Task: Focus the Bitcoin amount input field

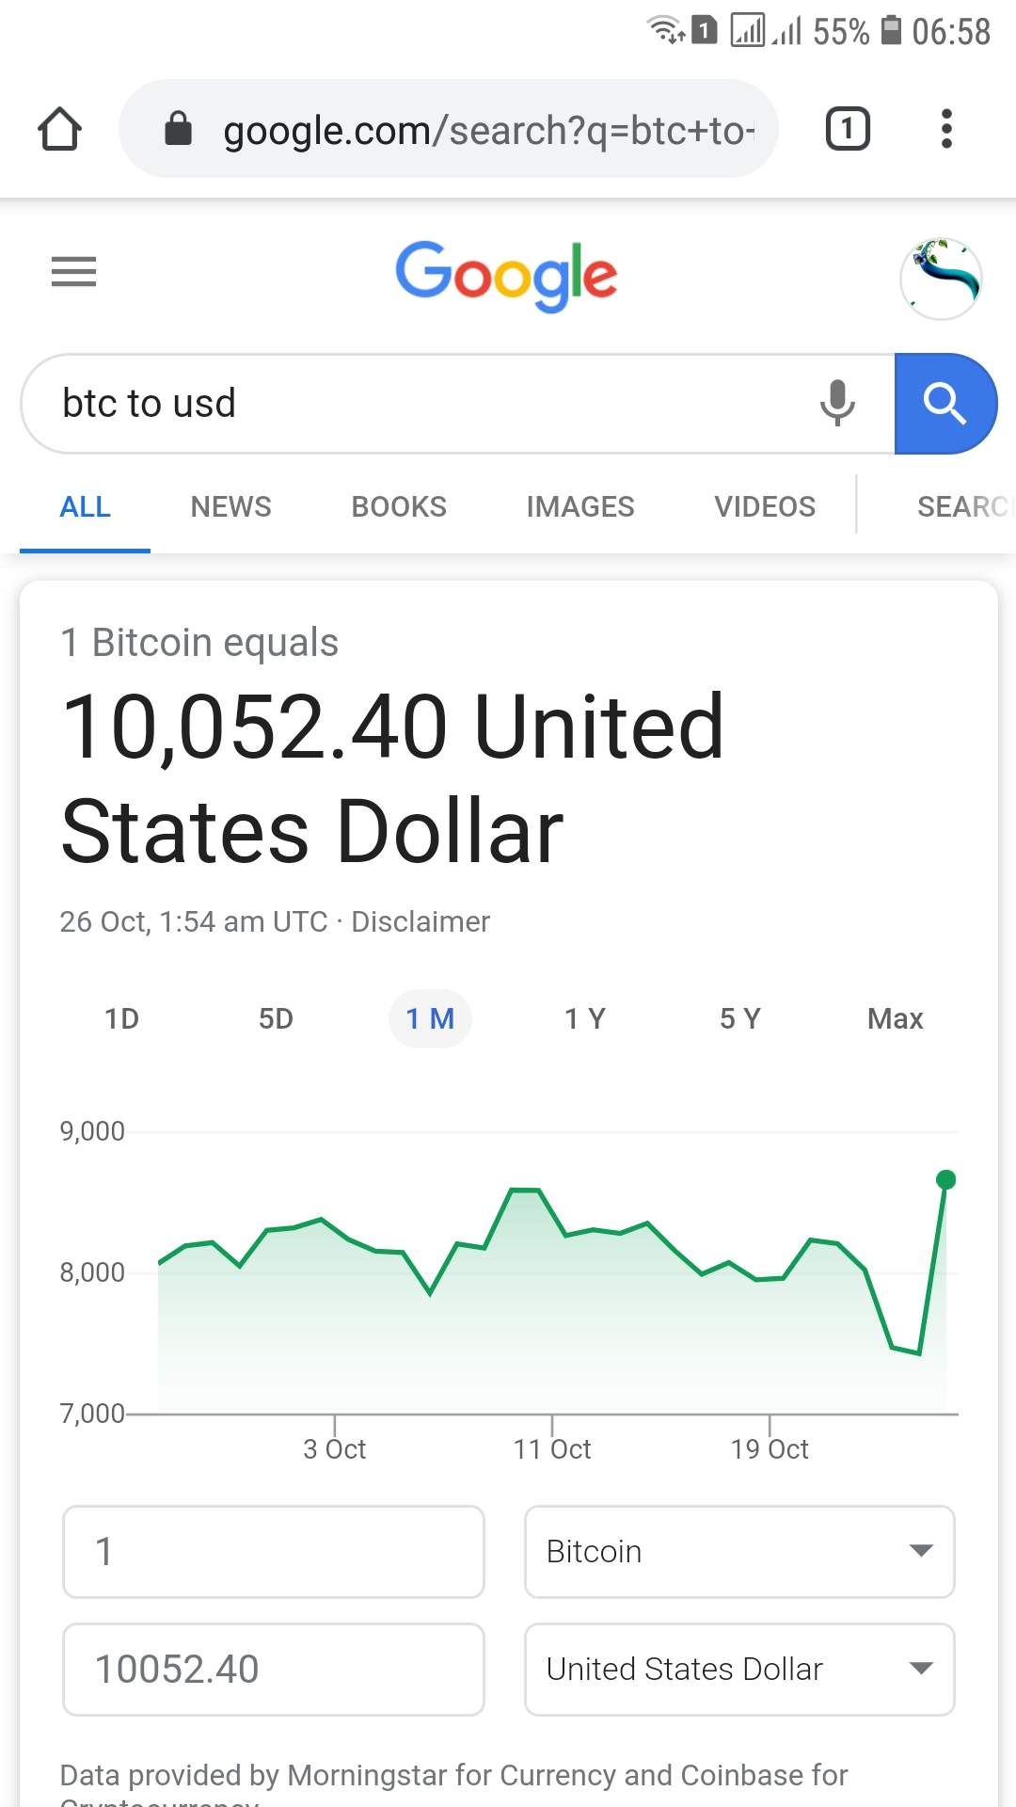Action: 273,1551
